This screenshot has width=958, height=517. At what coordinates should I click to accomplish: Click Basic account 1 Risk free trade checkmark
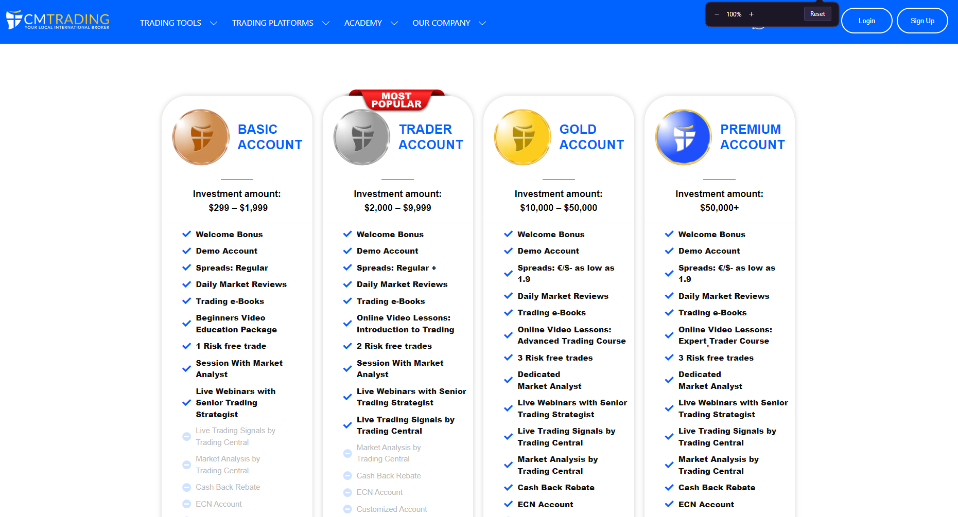[x=187, y=346]
